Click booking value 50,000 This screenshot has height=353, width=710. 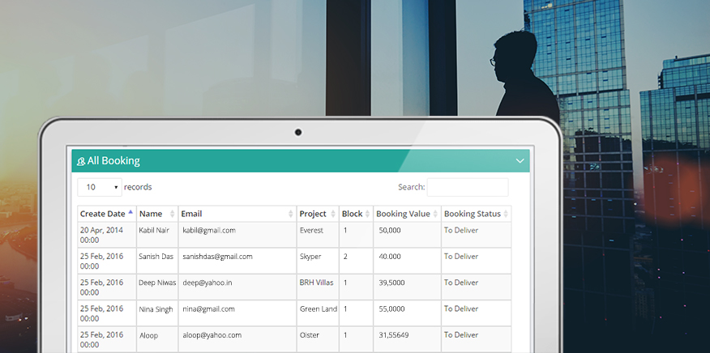coord(390,231)
